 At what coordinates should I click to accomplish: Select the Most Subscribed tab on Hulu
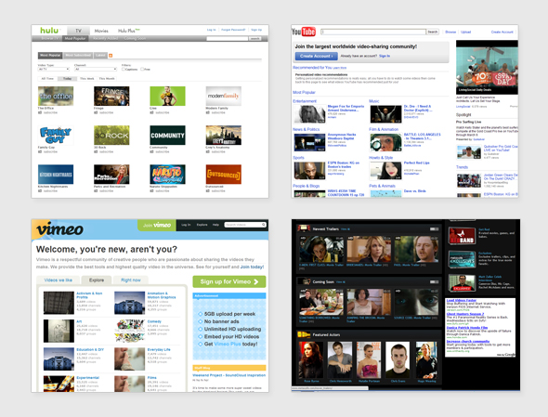click(78, 55)
